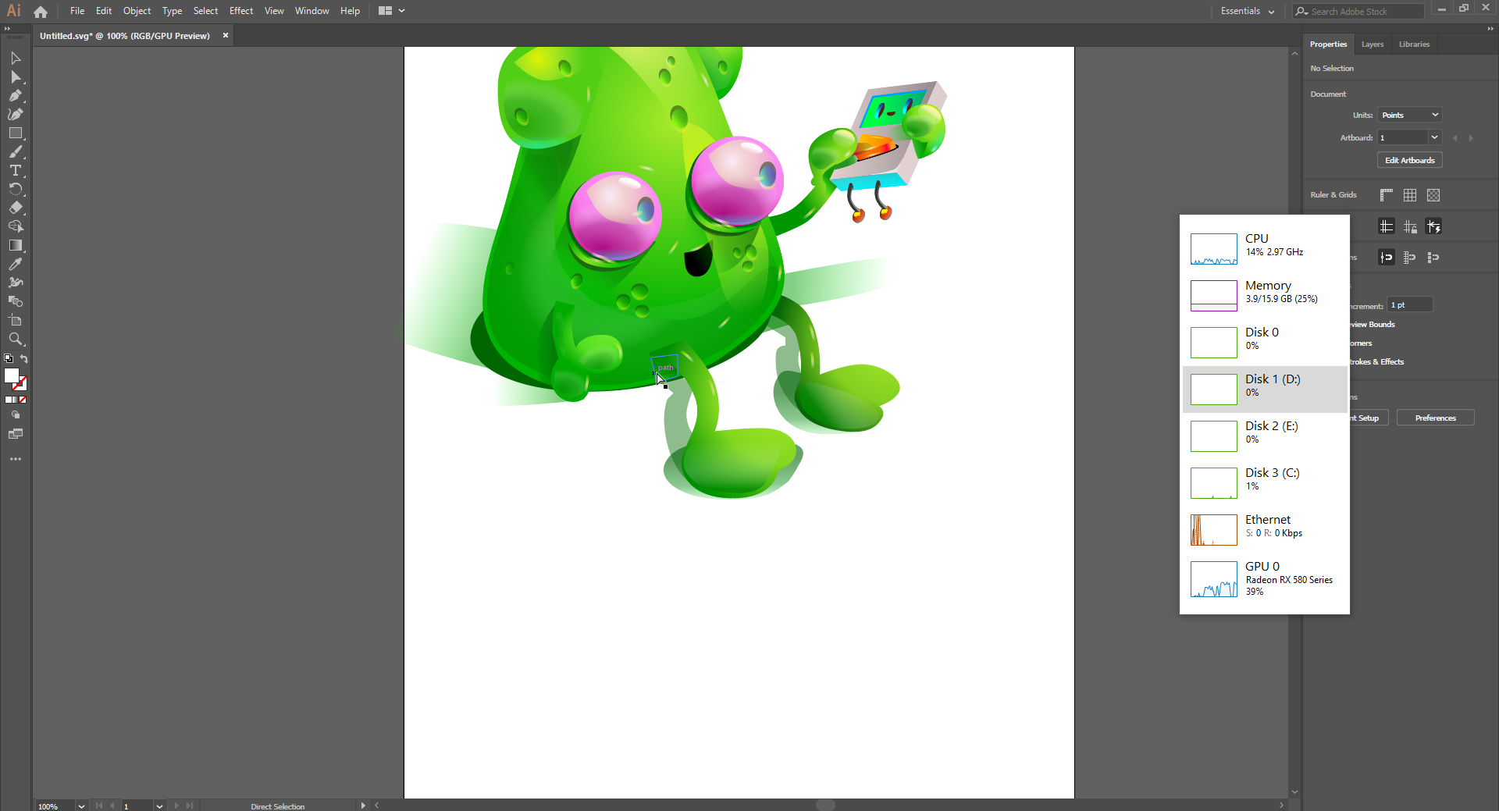Select the Eraser tool
This screenshot has height=811, width=1499.
pyautogui.click(x=15, y=208)
